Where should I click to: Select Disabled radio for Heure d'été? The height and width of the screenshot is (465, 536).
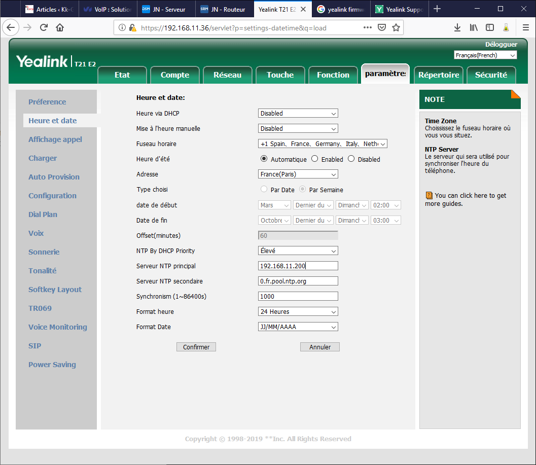351,159
